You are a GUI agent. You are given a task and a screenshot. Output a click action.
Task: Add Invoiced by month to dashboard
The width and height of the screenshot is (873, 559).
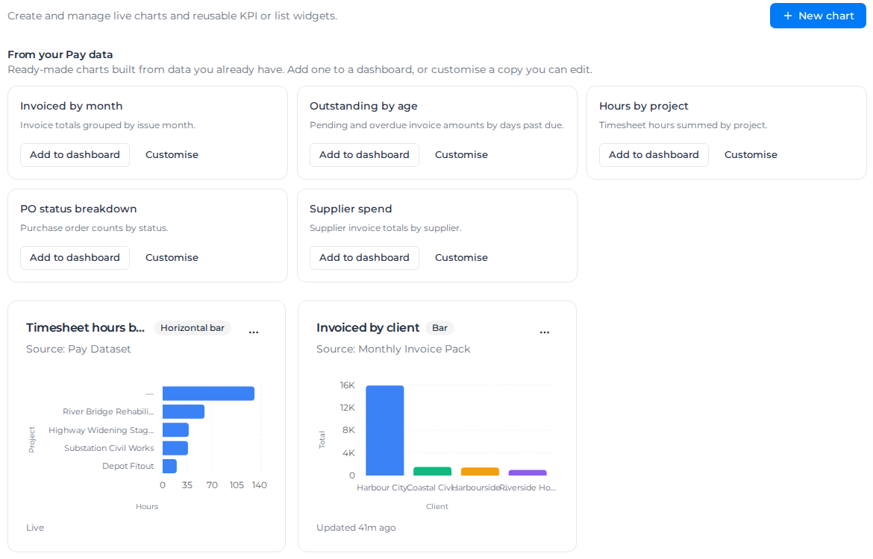click(x=75, y=154)
